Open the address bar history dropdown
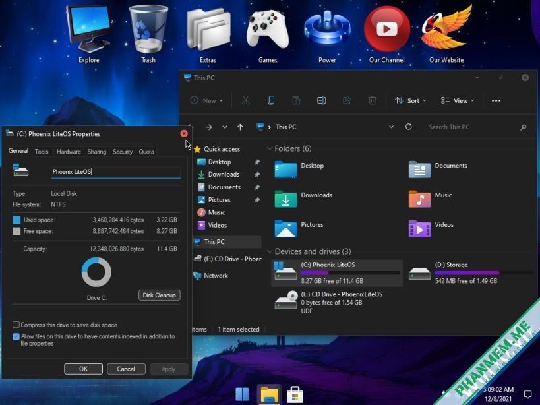The height and width of the screenshot is (405, 540). coord(391,127)
